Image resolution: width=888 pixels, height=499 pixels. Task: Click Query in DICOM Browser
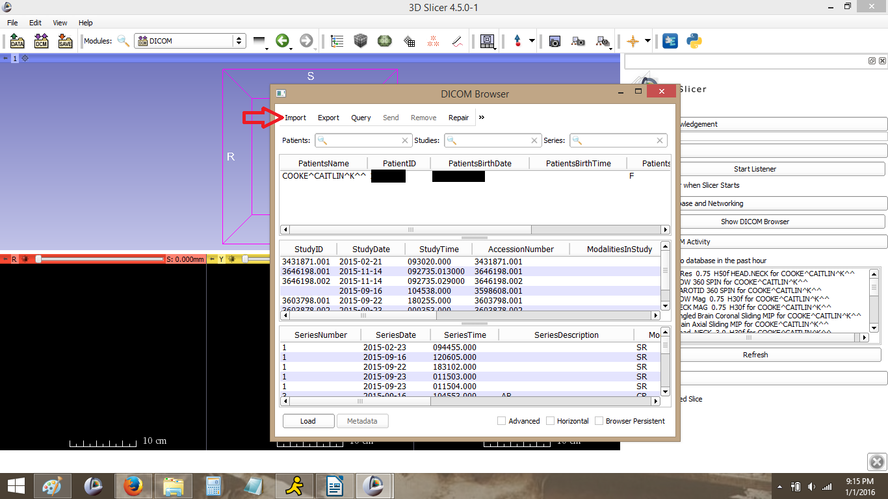[x=361, y=118]
